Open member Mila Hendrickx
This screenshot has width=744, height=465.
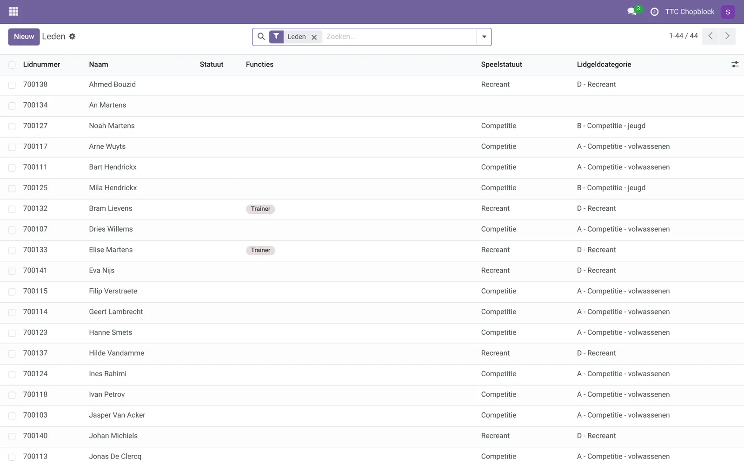coord(113,188)
